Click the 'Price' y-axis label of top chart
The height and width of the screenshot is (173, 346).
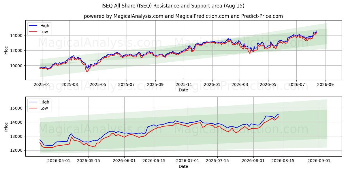coord(6,51)
